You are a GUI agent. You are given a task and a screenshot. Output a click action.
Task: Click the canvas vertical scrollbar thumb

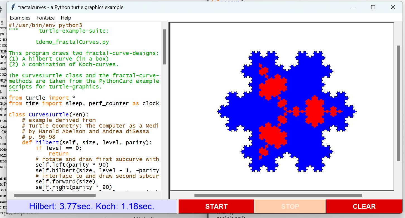point(398,103)
